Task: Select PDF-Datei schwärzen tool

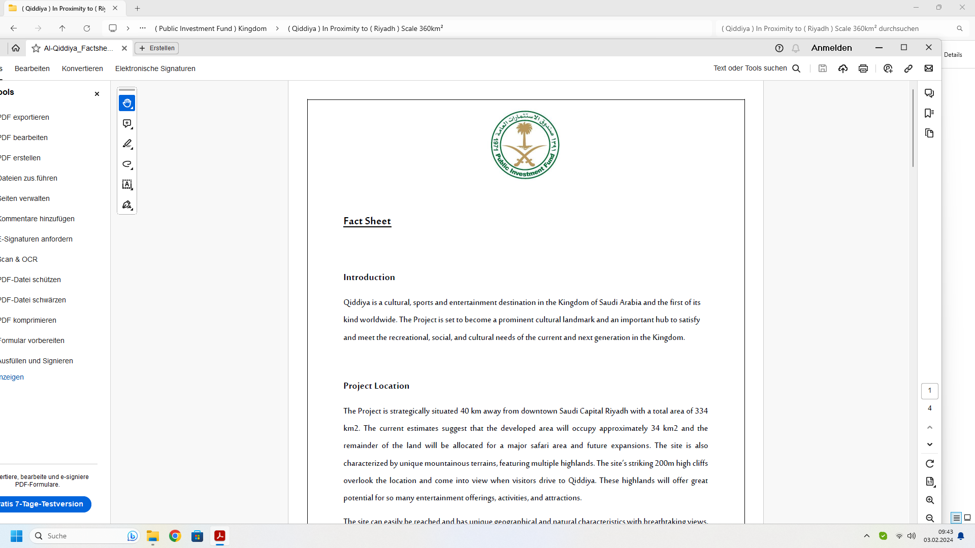Action: (x=33, y=300)
